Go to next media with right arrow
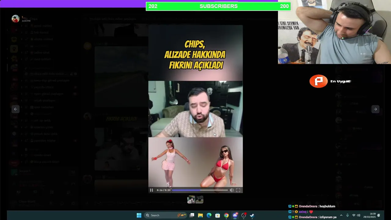The image size is (391, 220). pos(375,109)
